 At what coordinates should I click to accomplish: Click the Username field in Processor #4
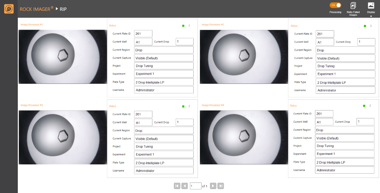pyautogui.click(x=344, y=170)
